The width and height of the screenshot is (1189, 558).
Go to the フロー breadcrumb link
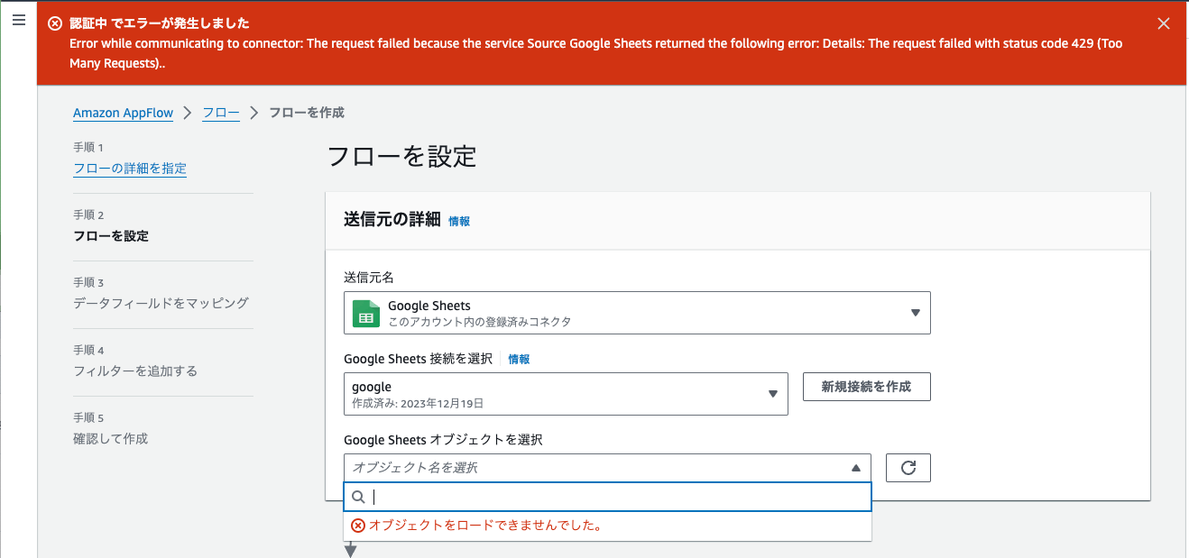pos(221,113)
